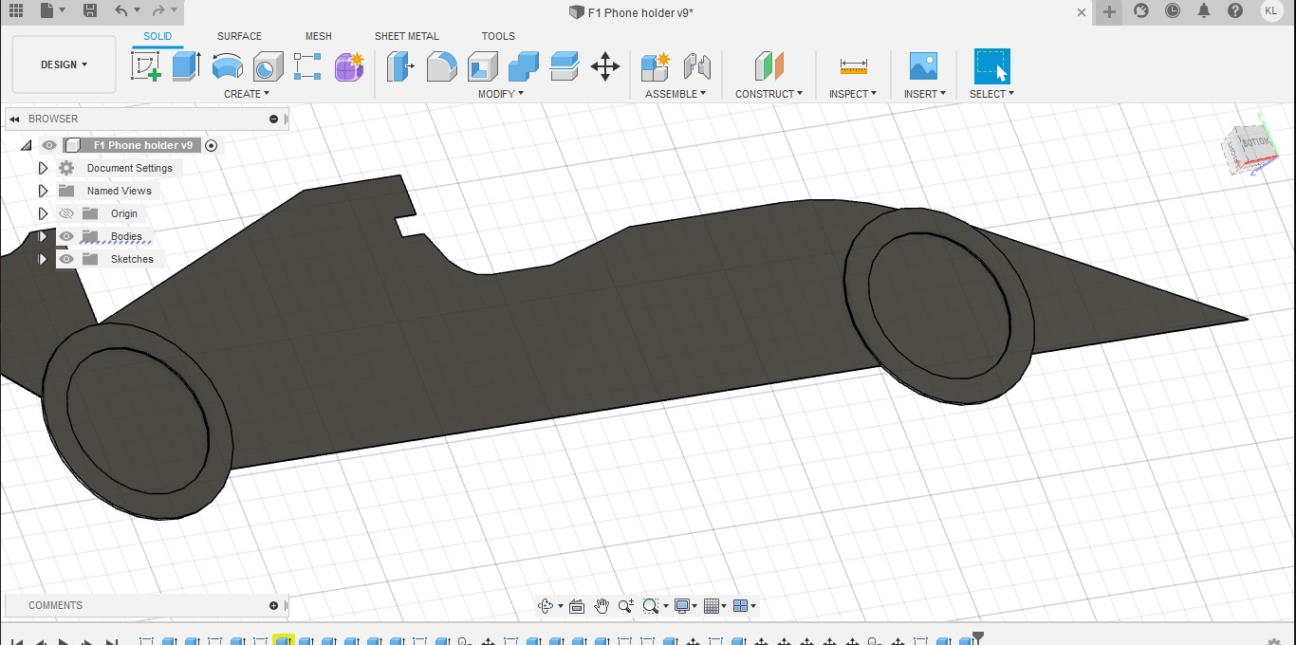Select the Combine tool
Image resolution: width=1296 pixels, height=645 pixels.
pos(523,66)
